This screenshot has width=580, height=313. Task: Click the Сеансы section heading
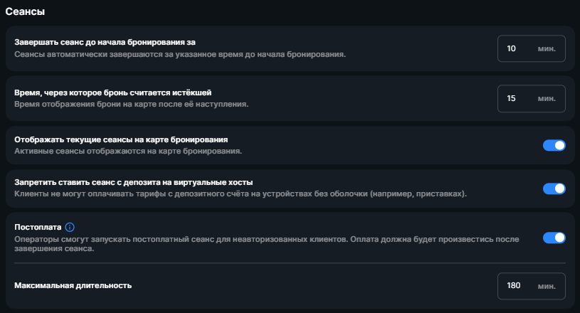coord(25,11)
